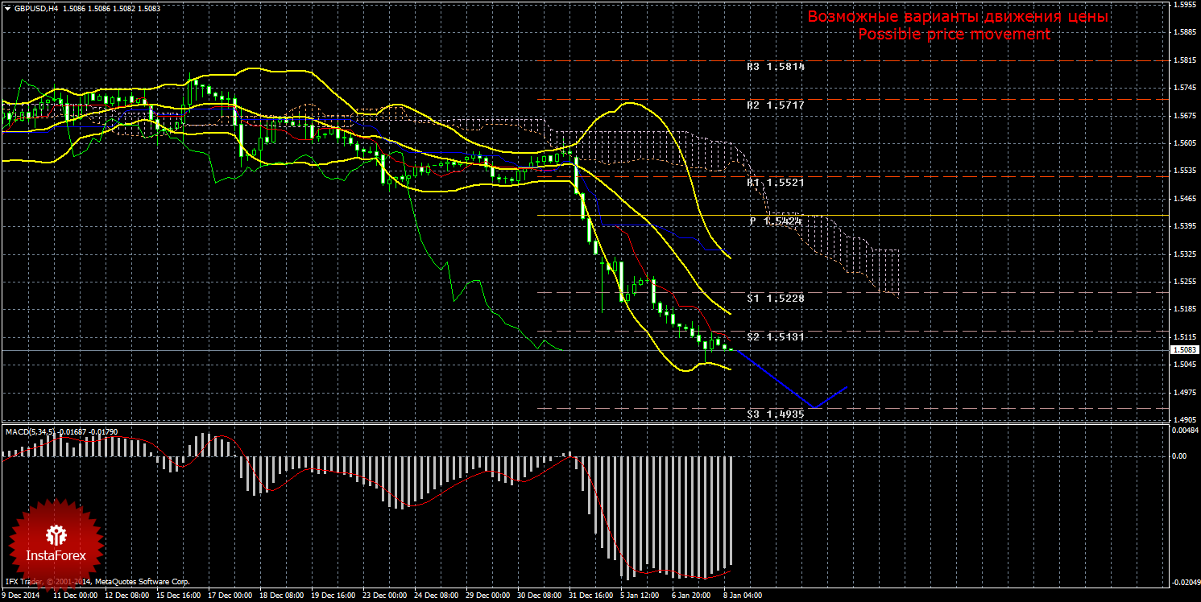This screenshot has height=602, width=1201.
Task: Click the 8 Jan 04:00 date on time axis
Action: 743,596
